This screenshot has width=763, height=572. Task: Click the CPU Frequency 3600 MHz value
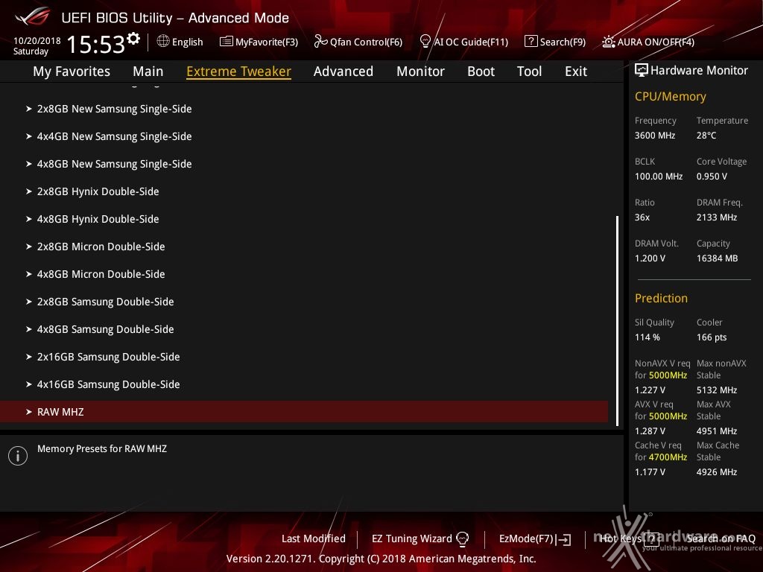[654, 136]
